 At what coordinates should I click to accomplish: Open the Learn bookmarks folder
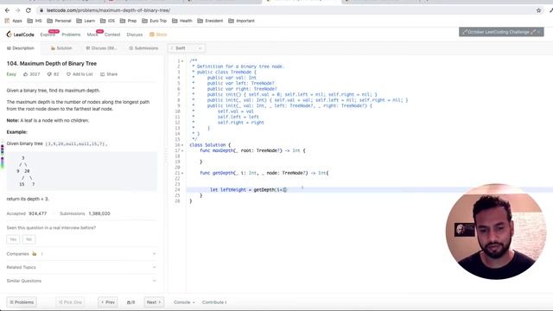click(x=86, y=21)
